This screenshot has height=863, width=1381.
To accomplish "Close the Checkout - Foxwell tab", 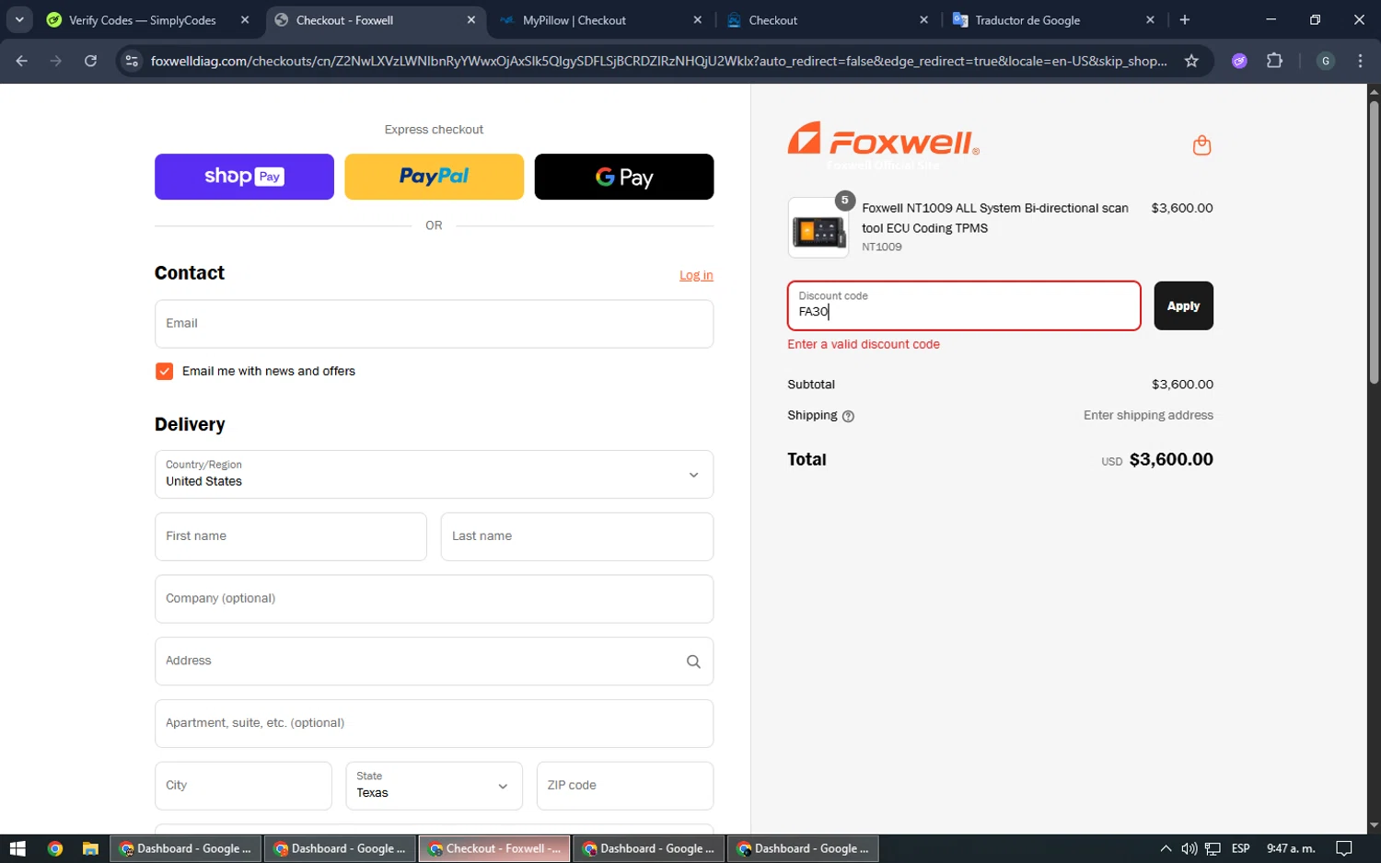I will click(x=471, y=20).
